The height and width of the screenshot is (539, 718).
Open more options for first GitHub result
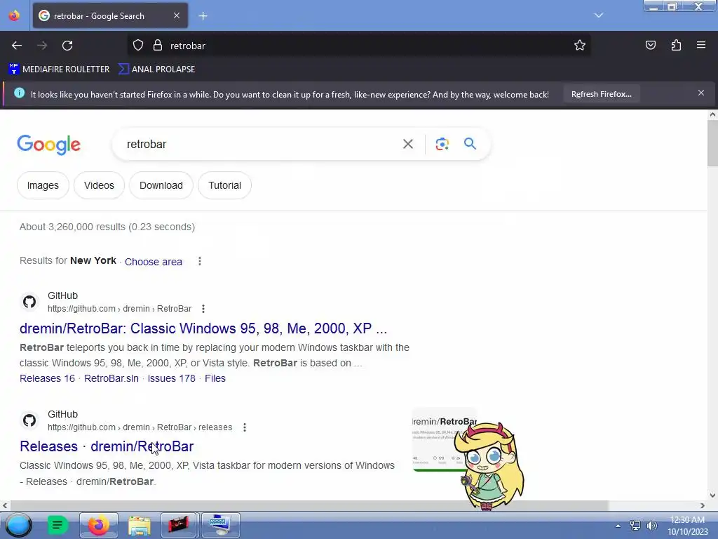pyautogui.click(x=203, y=309)
